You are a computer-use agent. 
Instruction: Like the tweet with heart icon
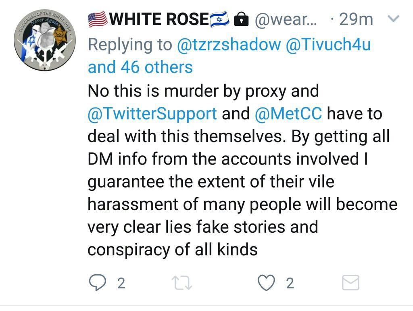266,282
